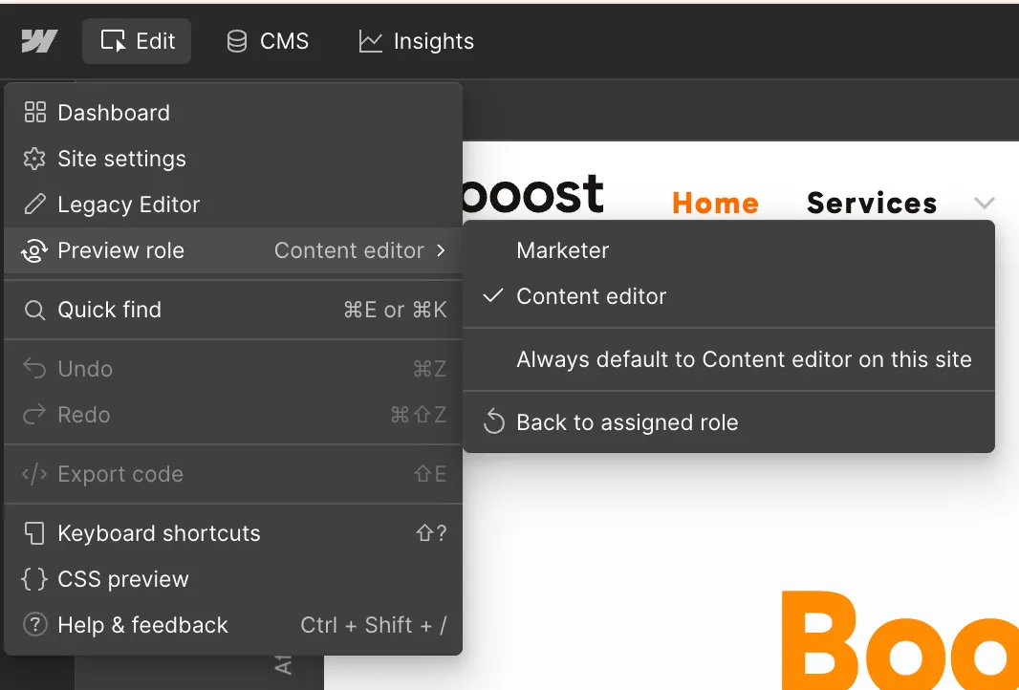Open the Webflow logo menu

point(39,42)
